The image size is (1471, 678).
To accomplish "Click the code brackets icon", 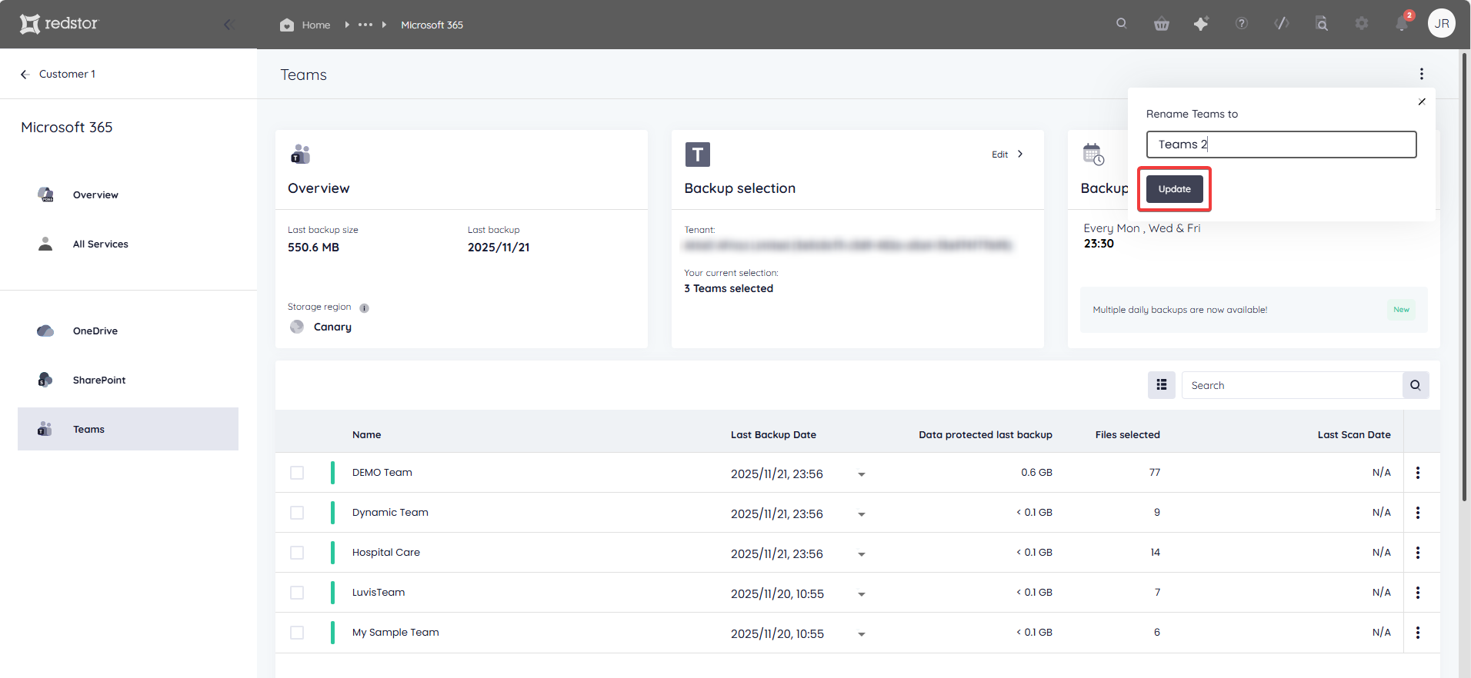I will [x=1282, y=24].
